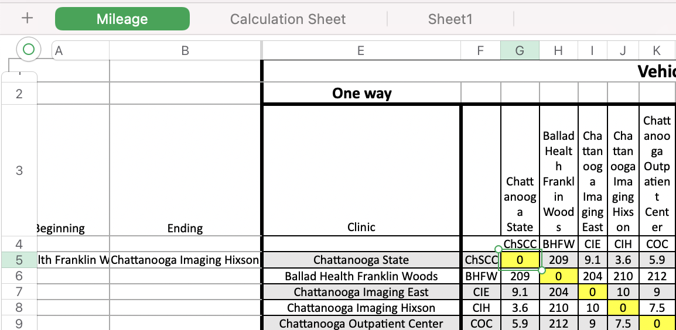Select row 5 header
Image resolution: width=676 pixels, height=330 pixels.
[19, 260]
